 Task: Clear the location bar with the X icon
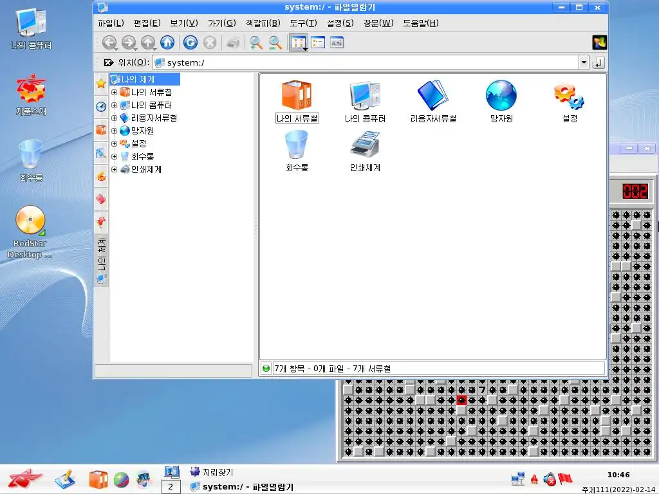pos(108,62)
